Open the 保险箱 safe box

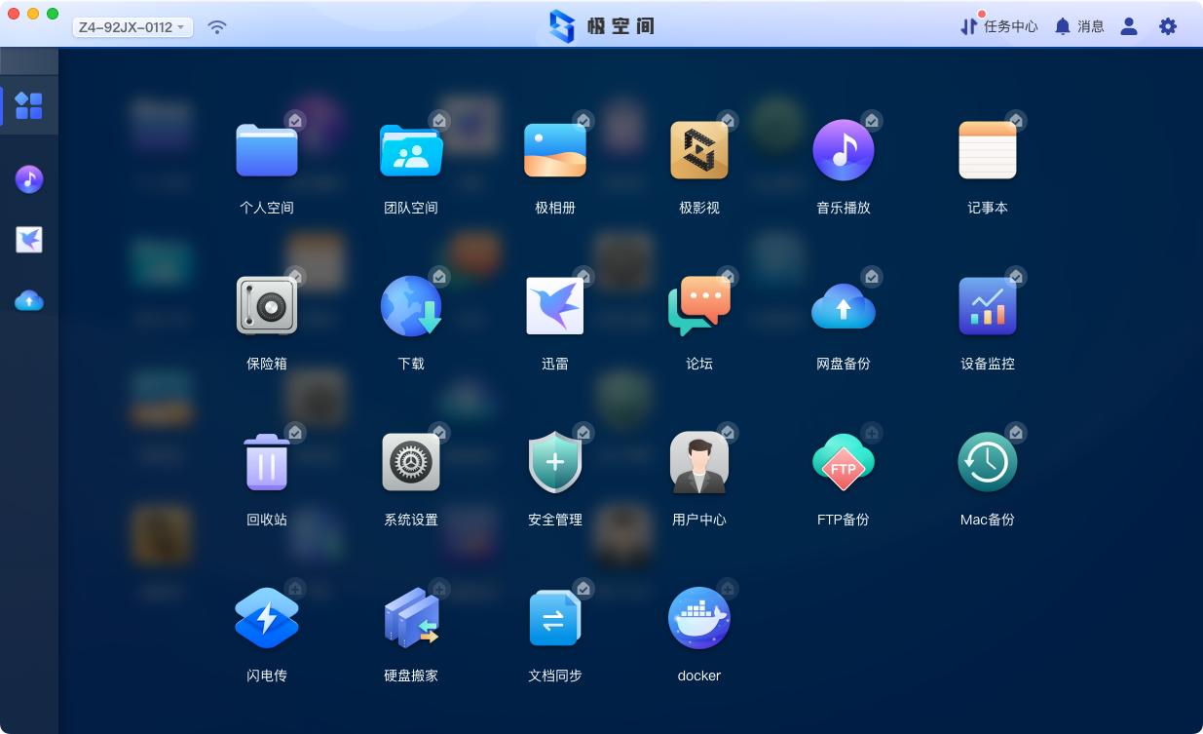tap(266, 306)
